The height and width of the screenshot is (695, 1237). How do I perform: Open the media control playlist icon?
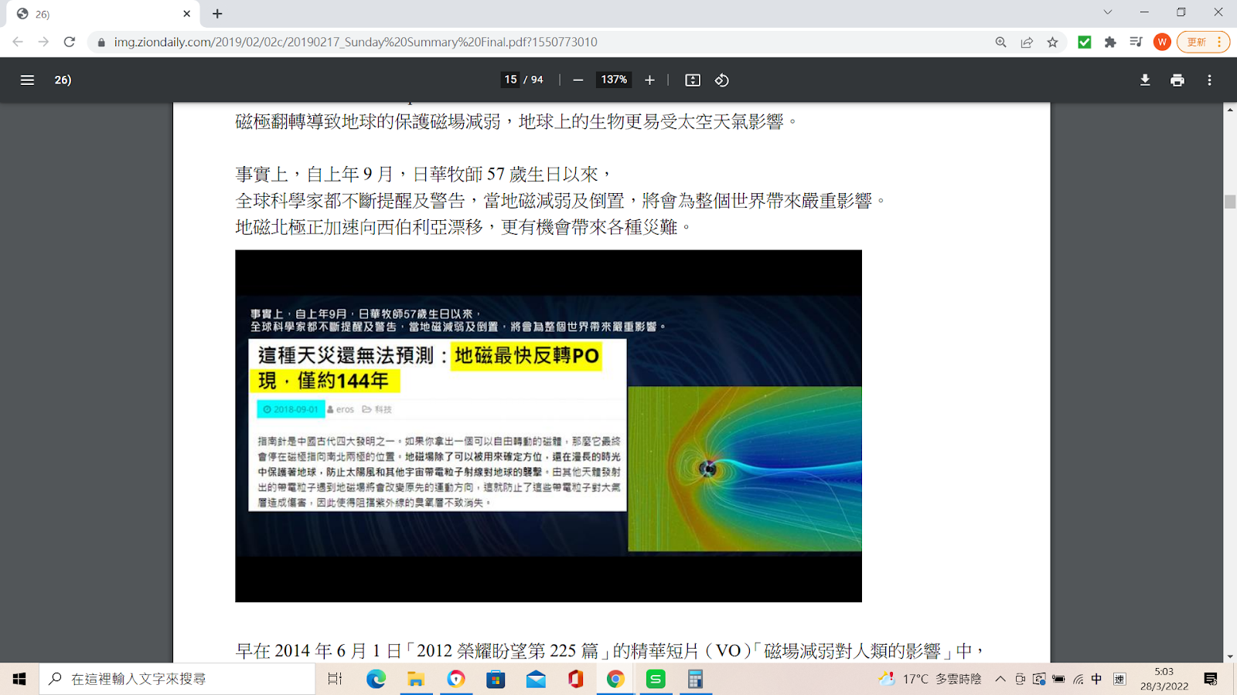1136,42
